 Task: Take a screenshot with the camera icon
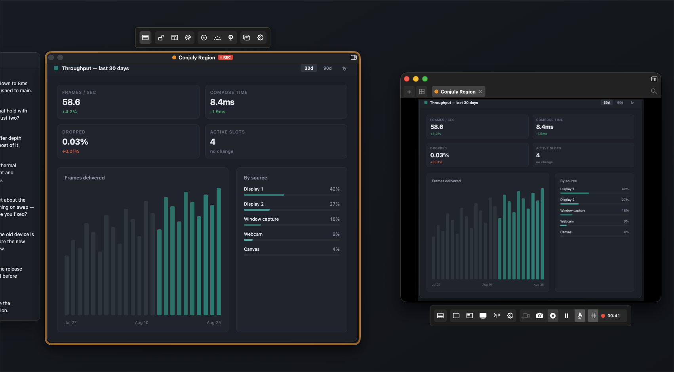coord(539,316)
